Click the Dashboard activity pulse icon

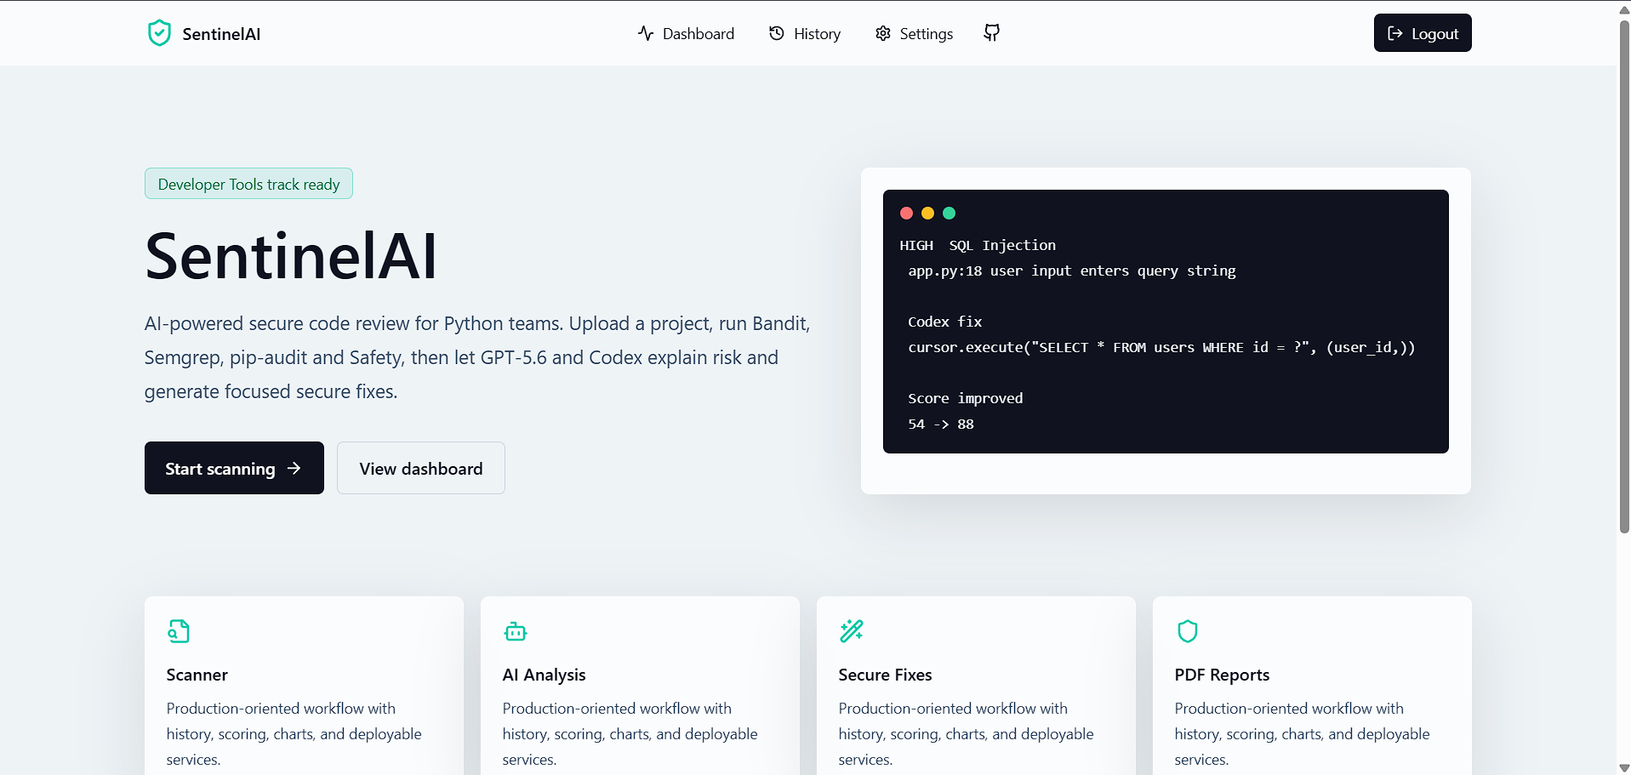pos(646,33)
